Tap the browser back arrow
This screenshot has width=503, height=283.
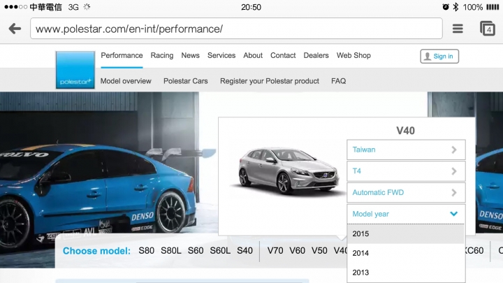tap(15, 29)
